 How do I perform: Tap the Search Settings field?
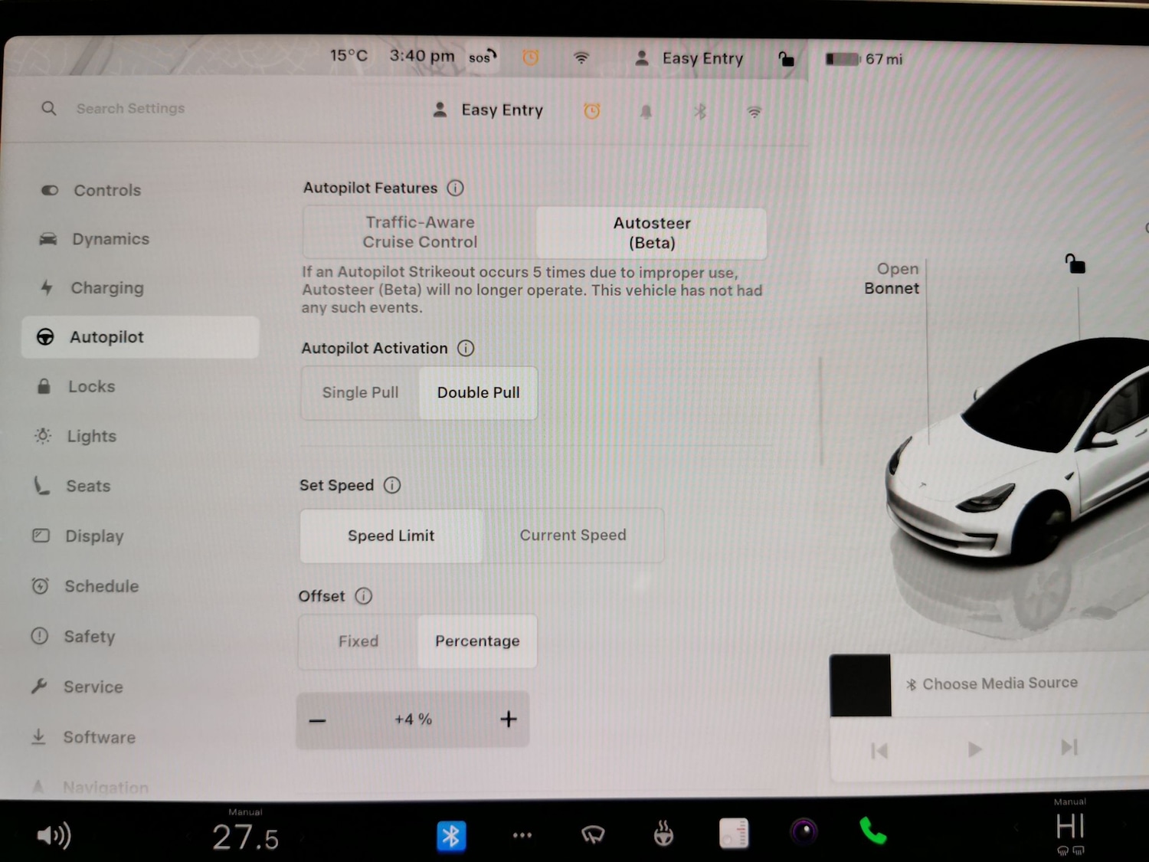130,108
